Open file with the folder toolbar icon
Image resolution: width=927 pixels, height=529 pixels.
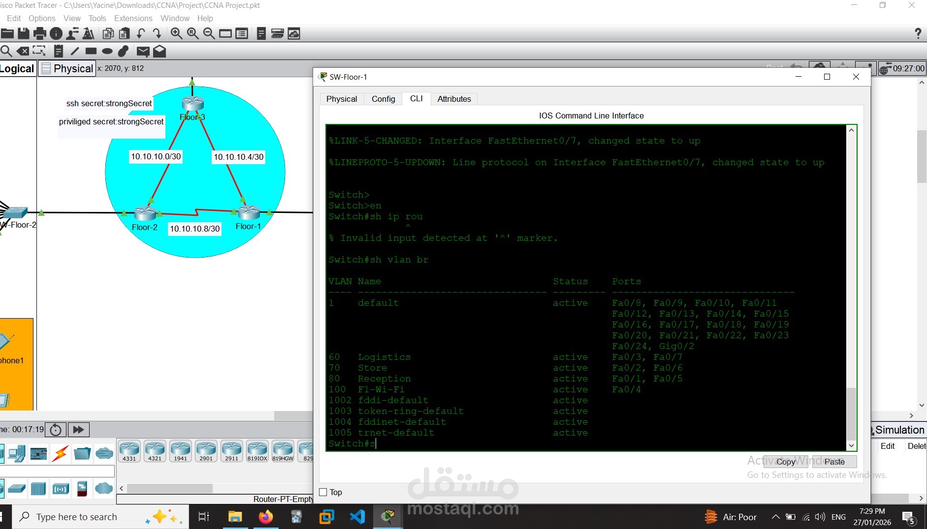coord(7,33)
